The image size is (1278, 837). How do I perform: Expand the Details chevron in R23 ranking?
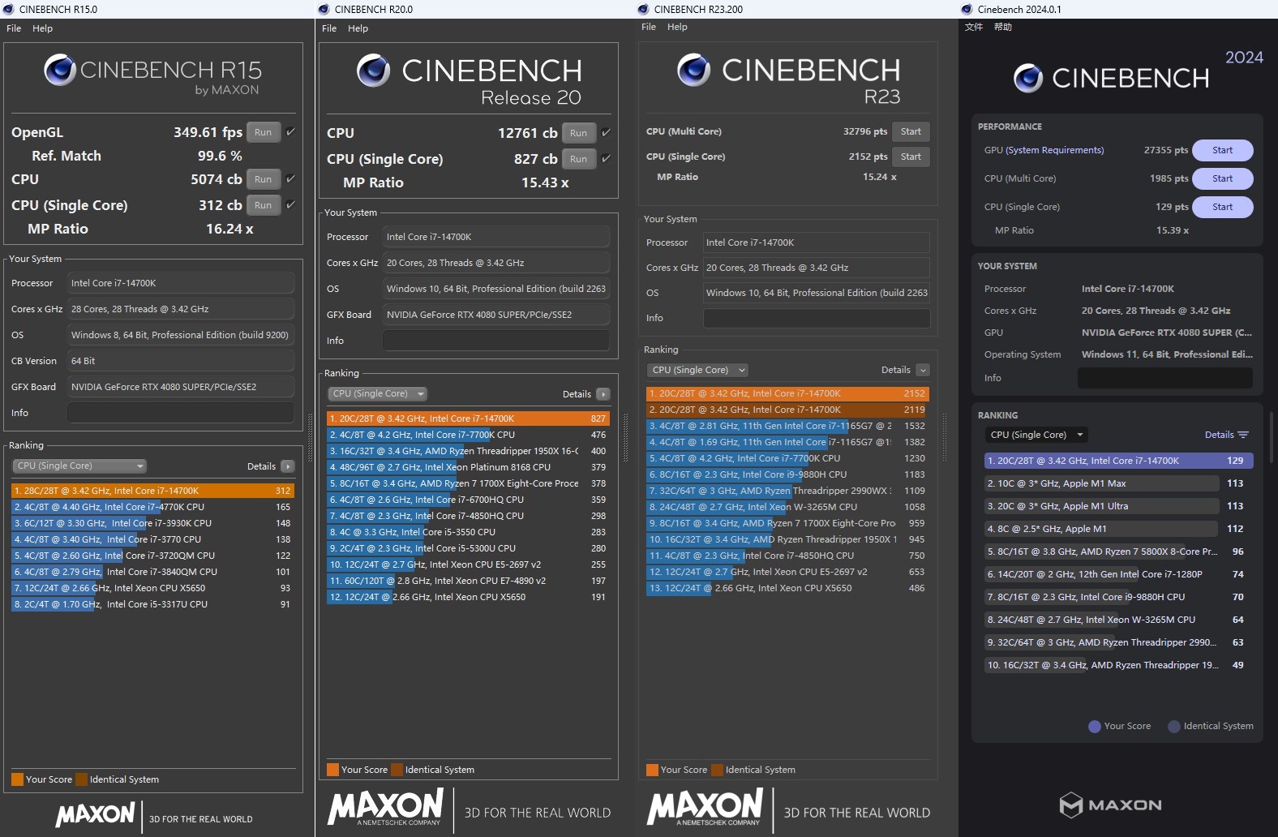[923, 370]
